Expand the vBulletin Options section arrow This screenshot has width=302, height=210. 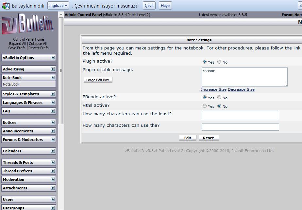click(53, 58)
